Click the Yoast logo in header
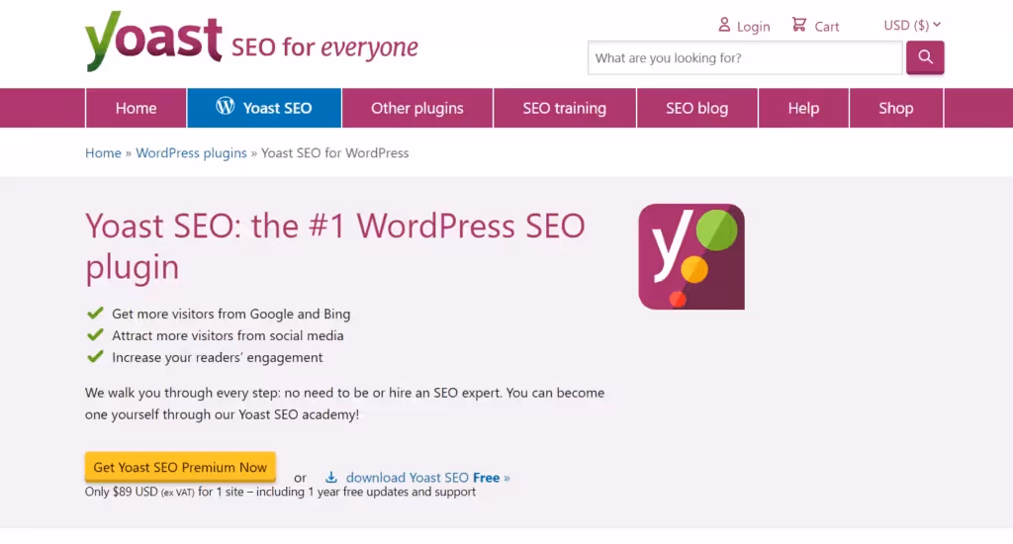This screenshot has width=1013, height=544. pos(153,42)
